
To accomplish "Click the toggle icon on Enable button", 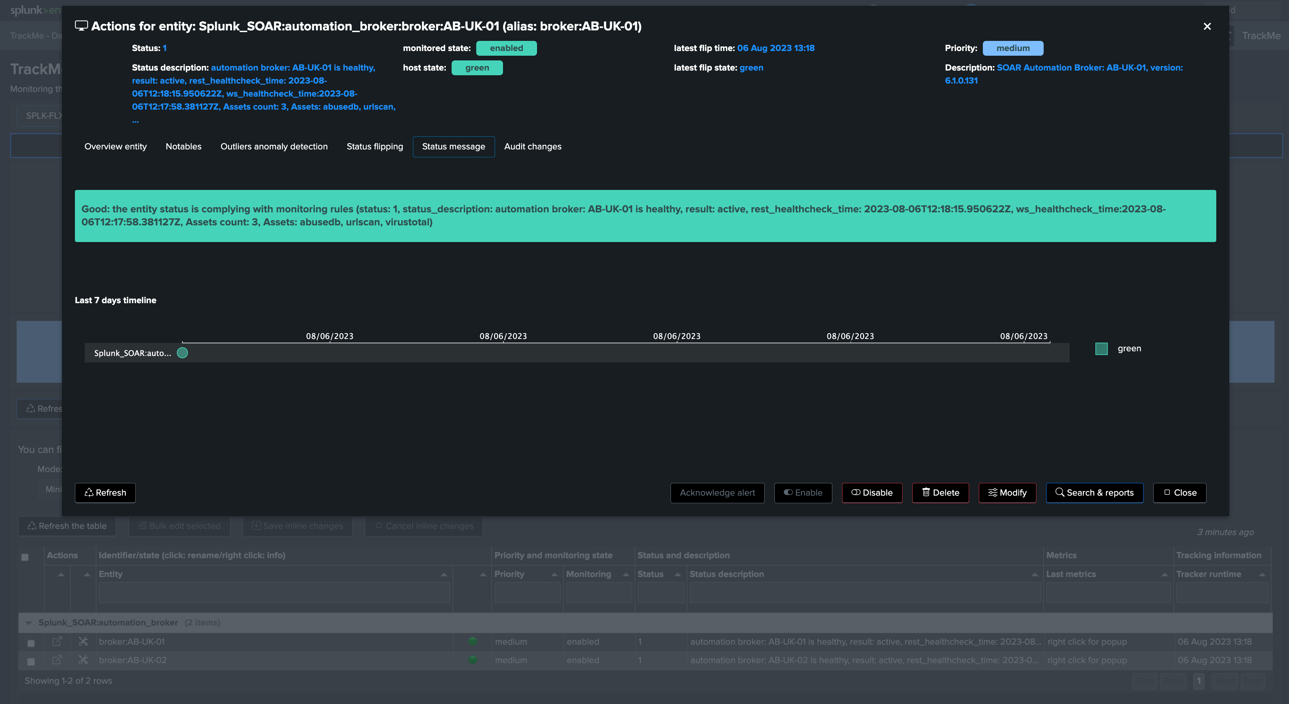I will (x=788, y=492).
